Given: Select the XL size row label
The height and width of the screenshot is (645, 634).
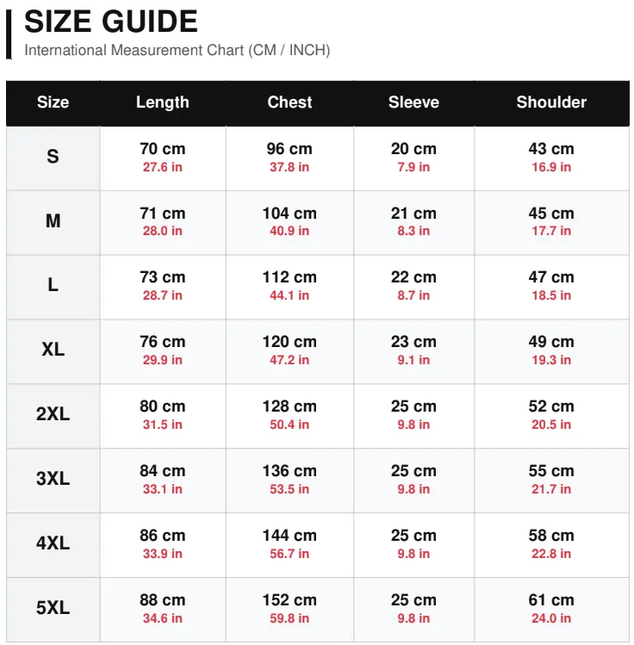Looking at the screenshot, I should [x=53, y=350].
